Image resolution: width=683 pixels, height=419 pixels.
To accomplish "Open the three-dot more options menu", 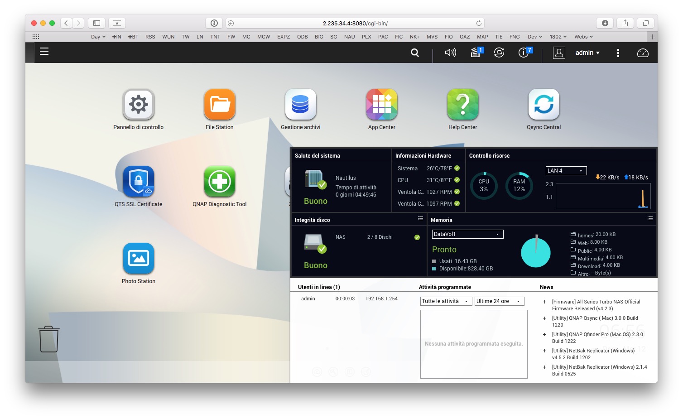I will [x=618, y=53].
